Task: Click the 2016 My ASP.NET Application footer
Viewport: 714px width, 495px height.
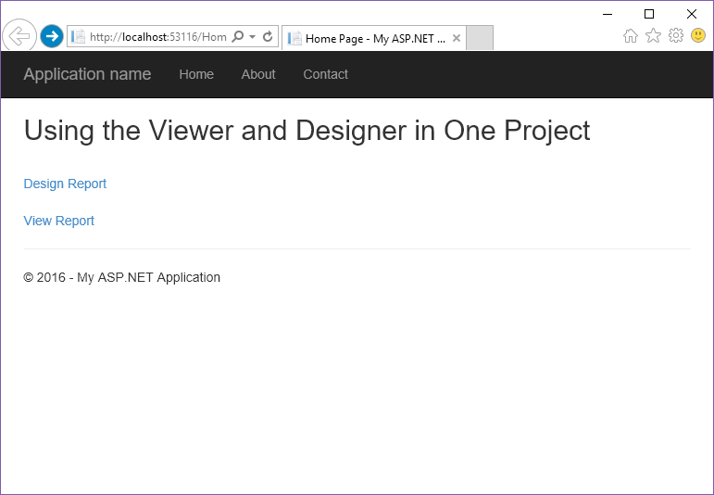Action: tap(121, 277)
